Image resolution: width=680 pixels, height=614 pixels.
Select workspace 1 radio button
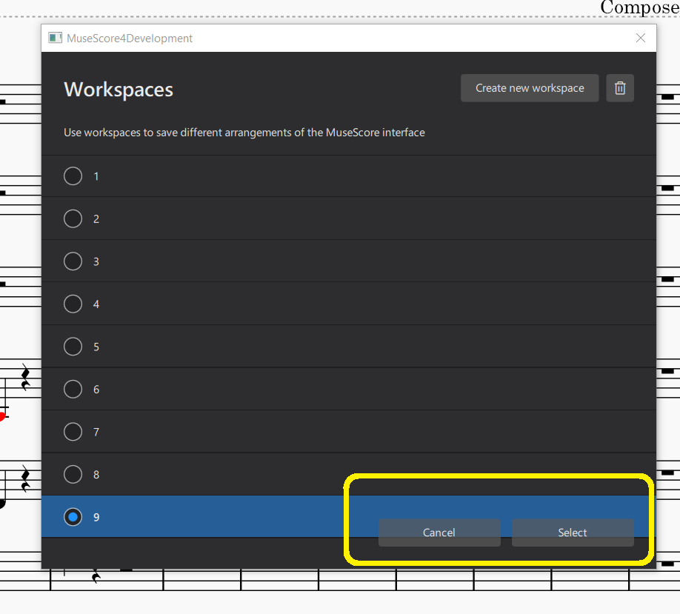73,176
